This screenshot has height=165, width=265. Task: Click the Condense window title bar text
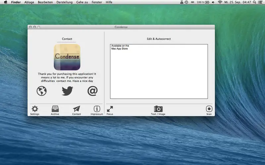point(121,27)
